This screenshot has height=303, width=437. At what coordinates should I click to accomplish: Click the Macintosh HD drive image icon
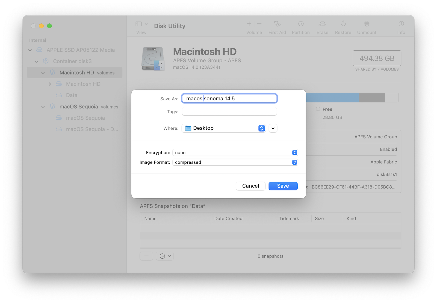point(153,59)
